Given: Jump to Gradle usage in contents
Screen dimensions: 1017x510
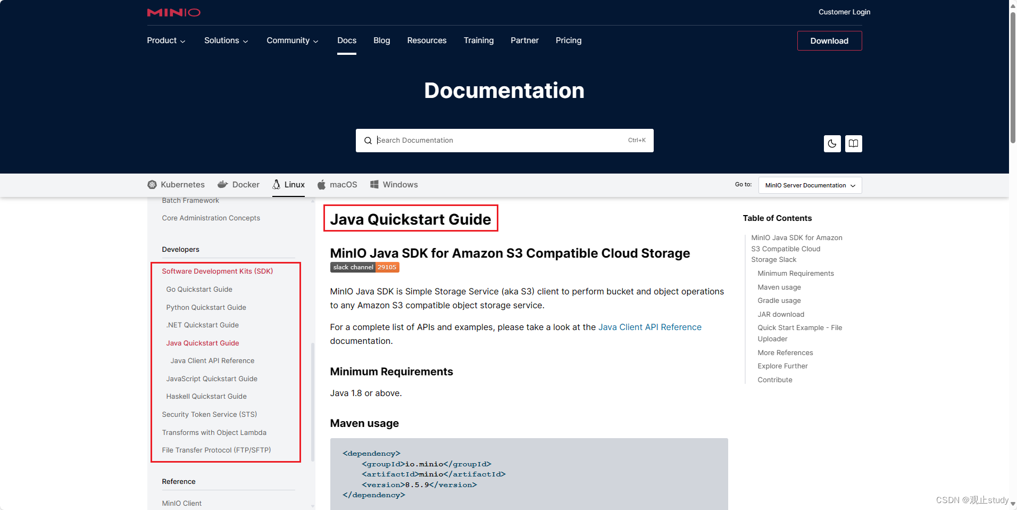Looking at the screenshot, I should tap(779, 301).
